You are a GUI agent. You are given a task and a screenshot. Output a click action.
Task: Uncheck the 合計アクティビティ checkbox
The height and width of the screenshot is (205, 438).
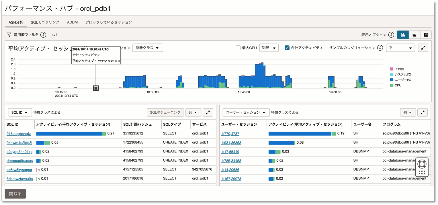(x=287, y=48)
